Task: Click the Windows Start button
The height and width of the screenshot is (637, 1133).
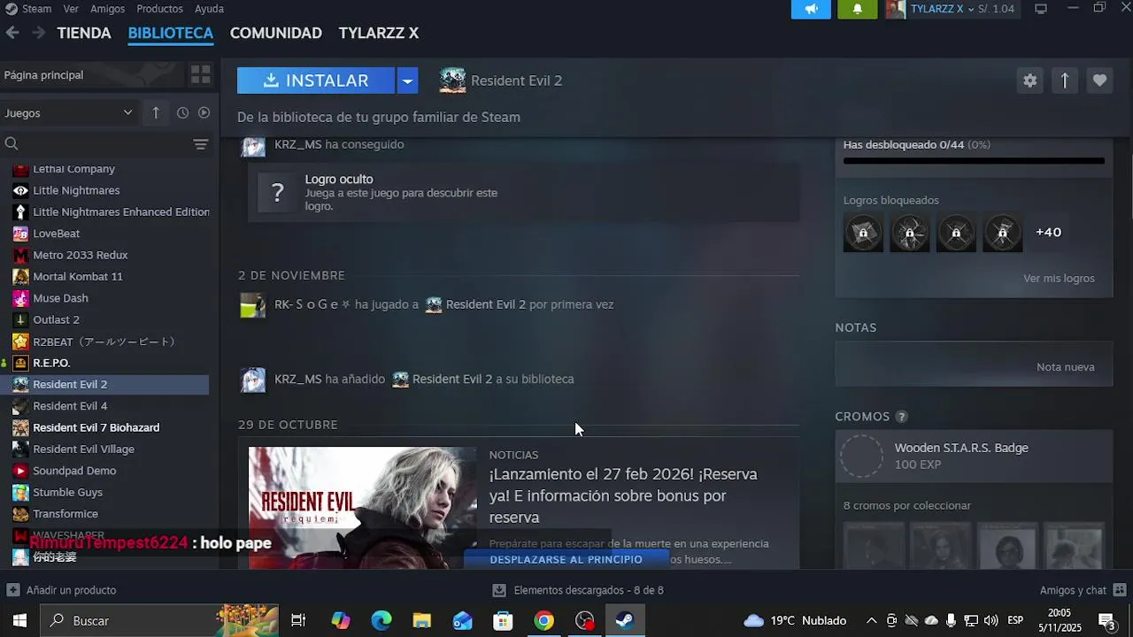Action: 19,620
